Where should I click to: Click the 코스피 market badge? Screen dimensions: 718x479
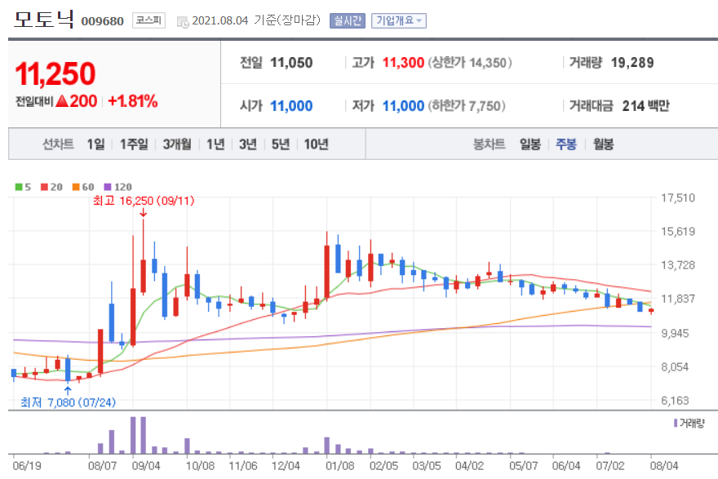tap(148, 20)
